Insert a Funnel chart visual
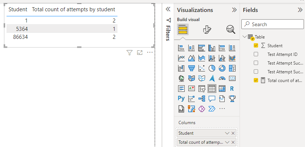 192,68
